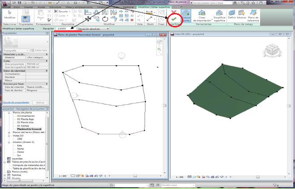
Task: Select 04 Azotea in project browser
Action: [x=23, y=126]
